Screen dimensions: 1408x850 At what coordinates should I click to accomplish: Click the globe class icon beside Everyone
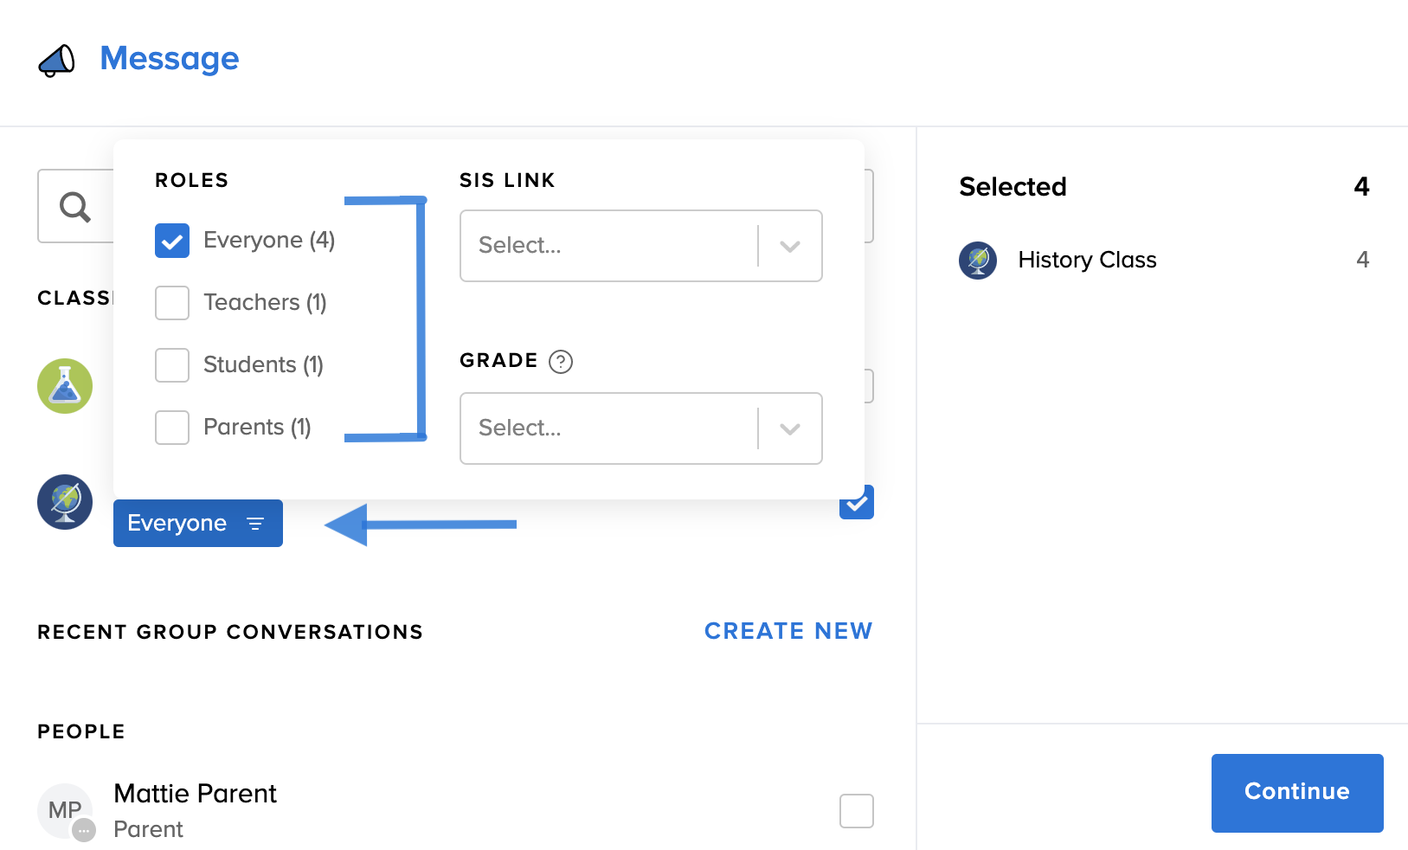click(65, 502)
